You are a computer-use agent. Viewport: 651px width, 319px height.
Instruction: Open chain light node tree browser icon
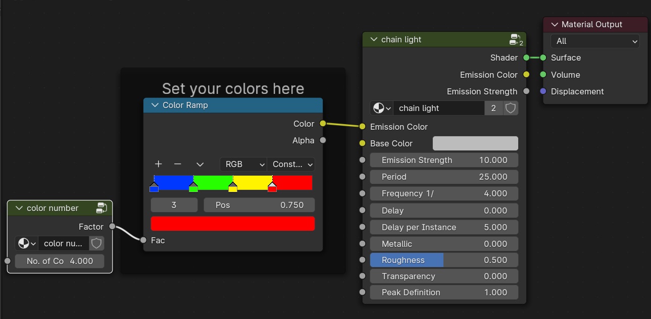(382, 108)
